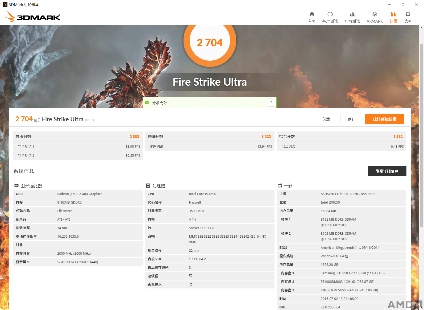Select the VRMARK tab label

tap(375, 21)
